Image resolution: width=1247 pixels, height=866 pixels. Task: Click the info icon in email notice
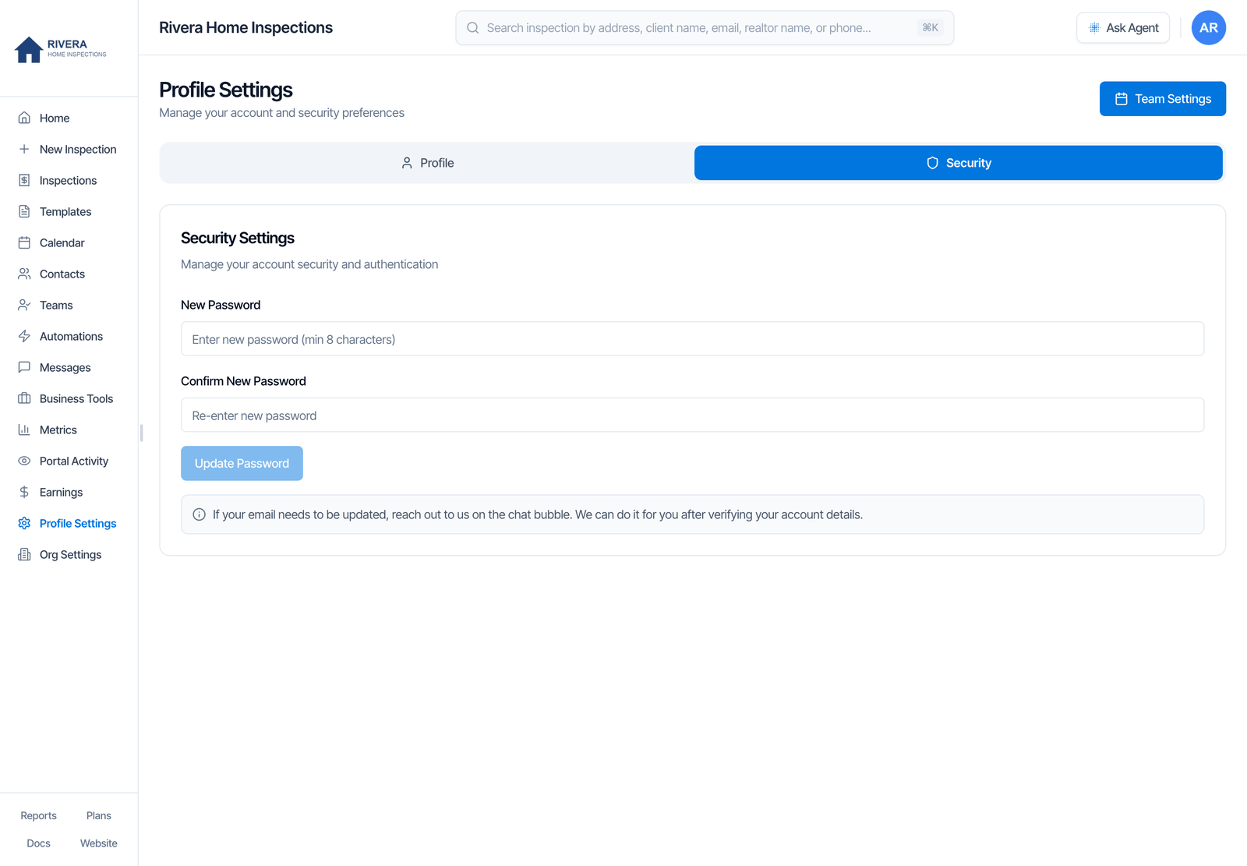click(x=199, y=514)
